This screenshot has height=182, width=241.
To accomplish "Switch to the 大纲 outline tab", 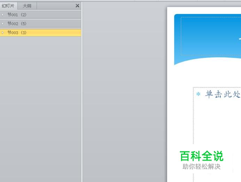I will (27, 6).
